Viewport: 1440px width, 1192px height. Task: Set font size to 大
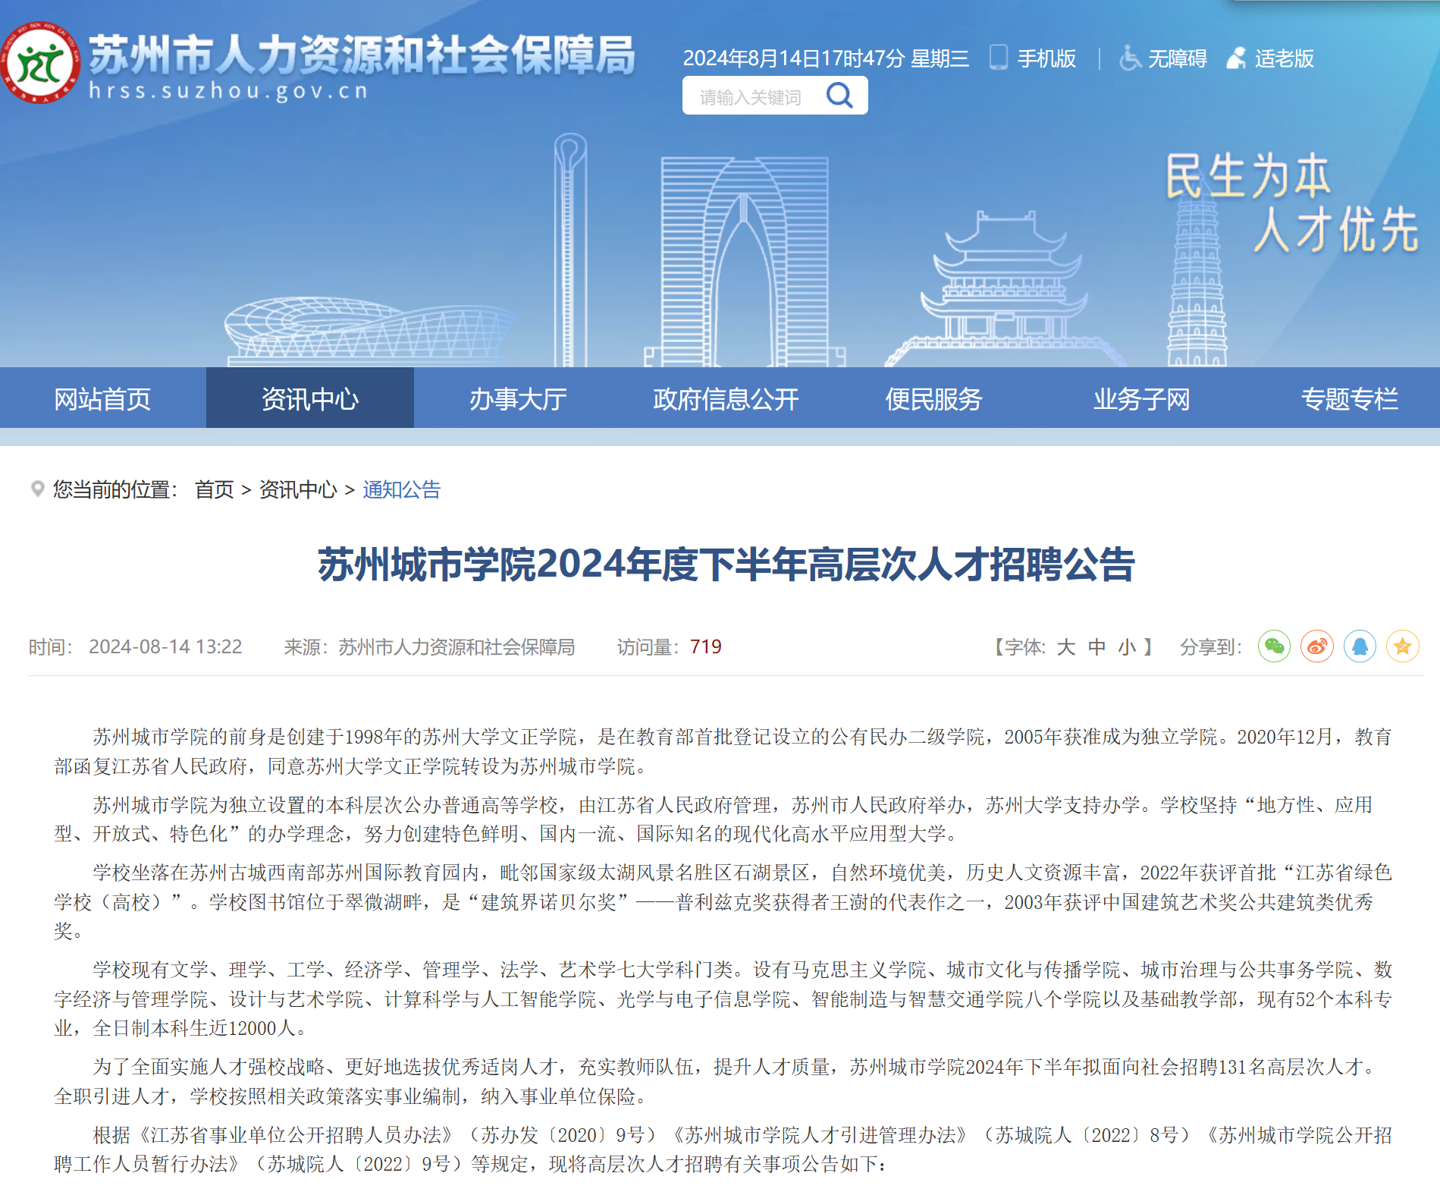pos(1065,647)
